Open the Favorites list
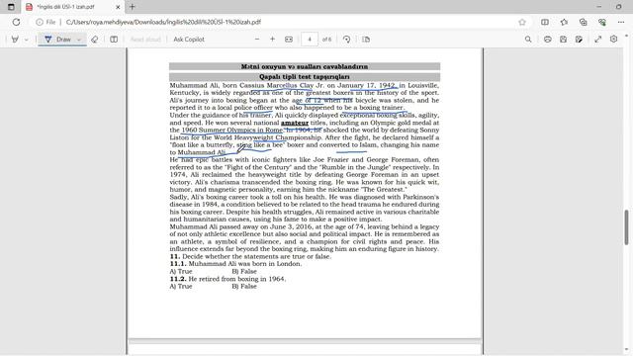The image size is (633, 356). [564, 22]
